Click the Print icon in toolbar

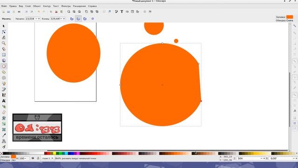coord(19,12)
